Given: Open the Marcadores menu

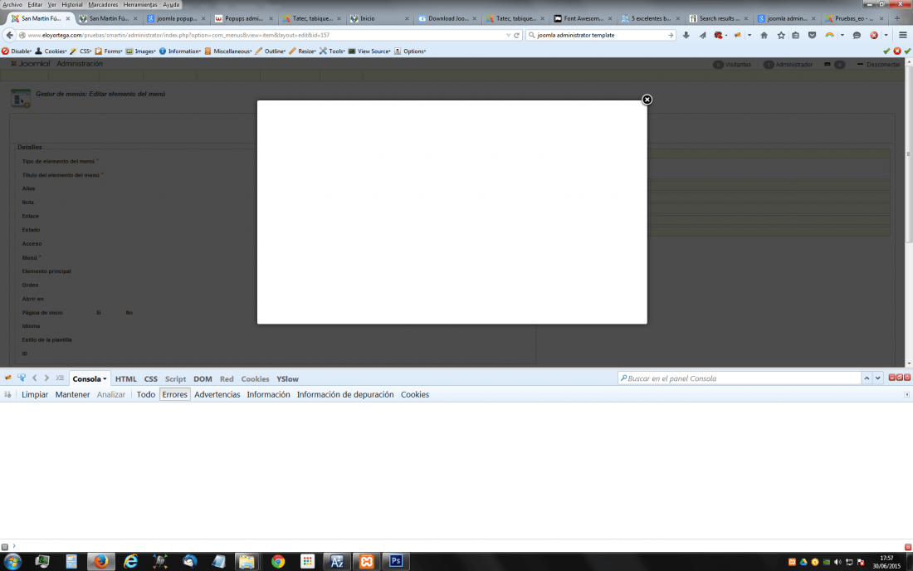Looking at the screenshot, I should pyautogui.click(x=103, y=5).
